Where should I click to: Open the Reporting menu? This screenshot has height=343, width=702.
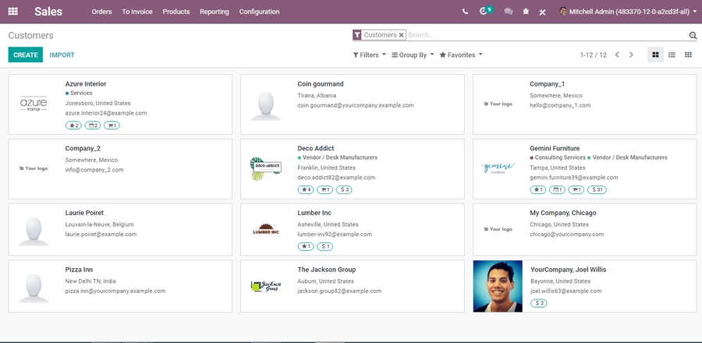point(214,12)
